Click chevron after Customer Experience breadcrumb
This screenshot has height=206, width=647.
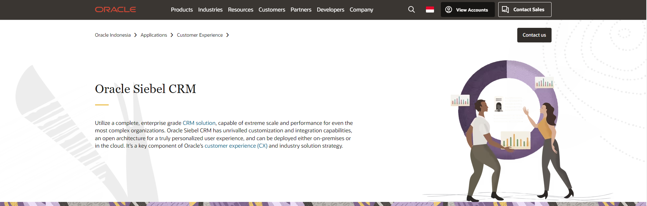(228, 35)
